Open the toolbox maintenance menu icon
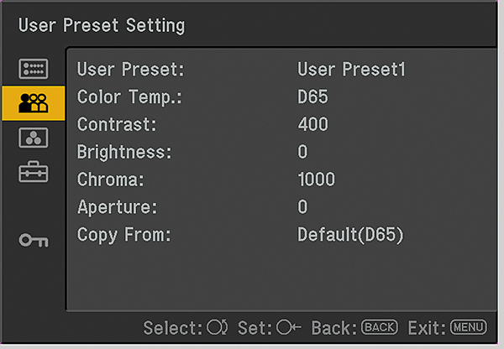504x349 pixels. tap(33, 172)
